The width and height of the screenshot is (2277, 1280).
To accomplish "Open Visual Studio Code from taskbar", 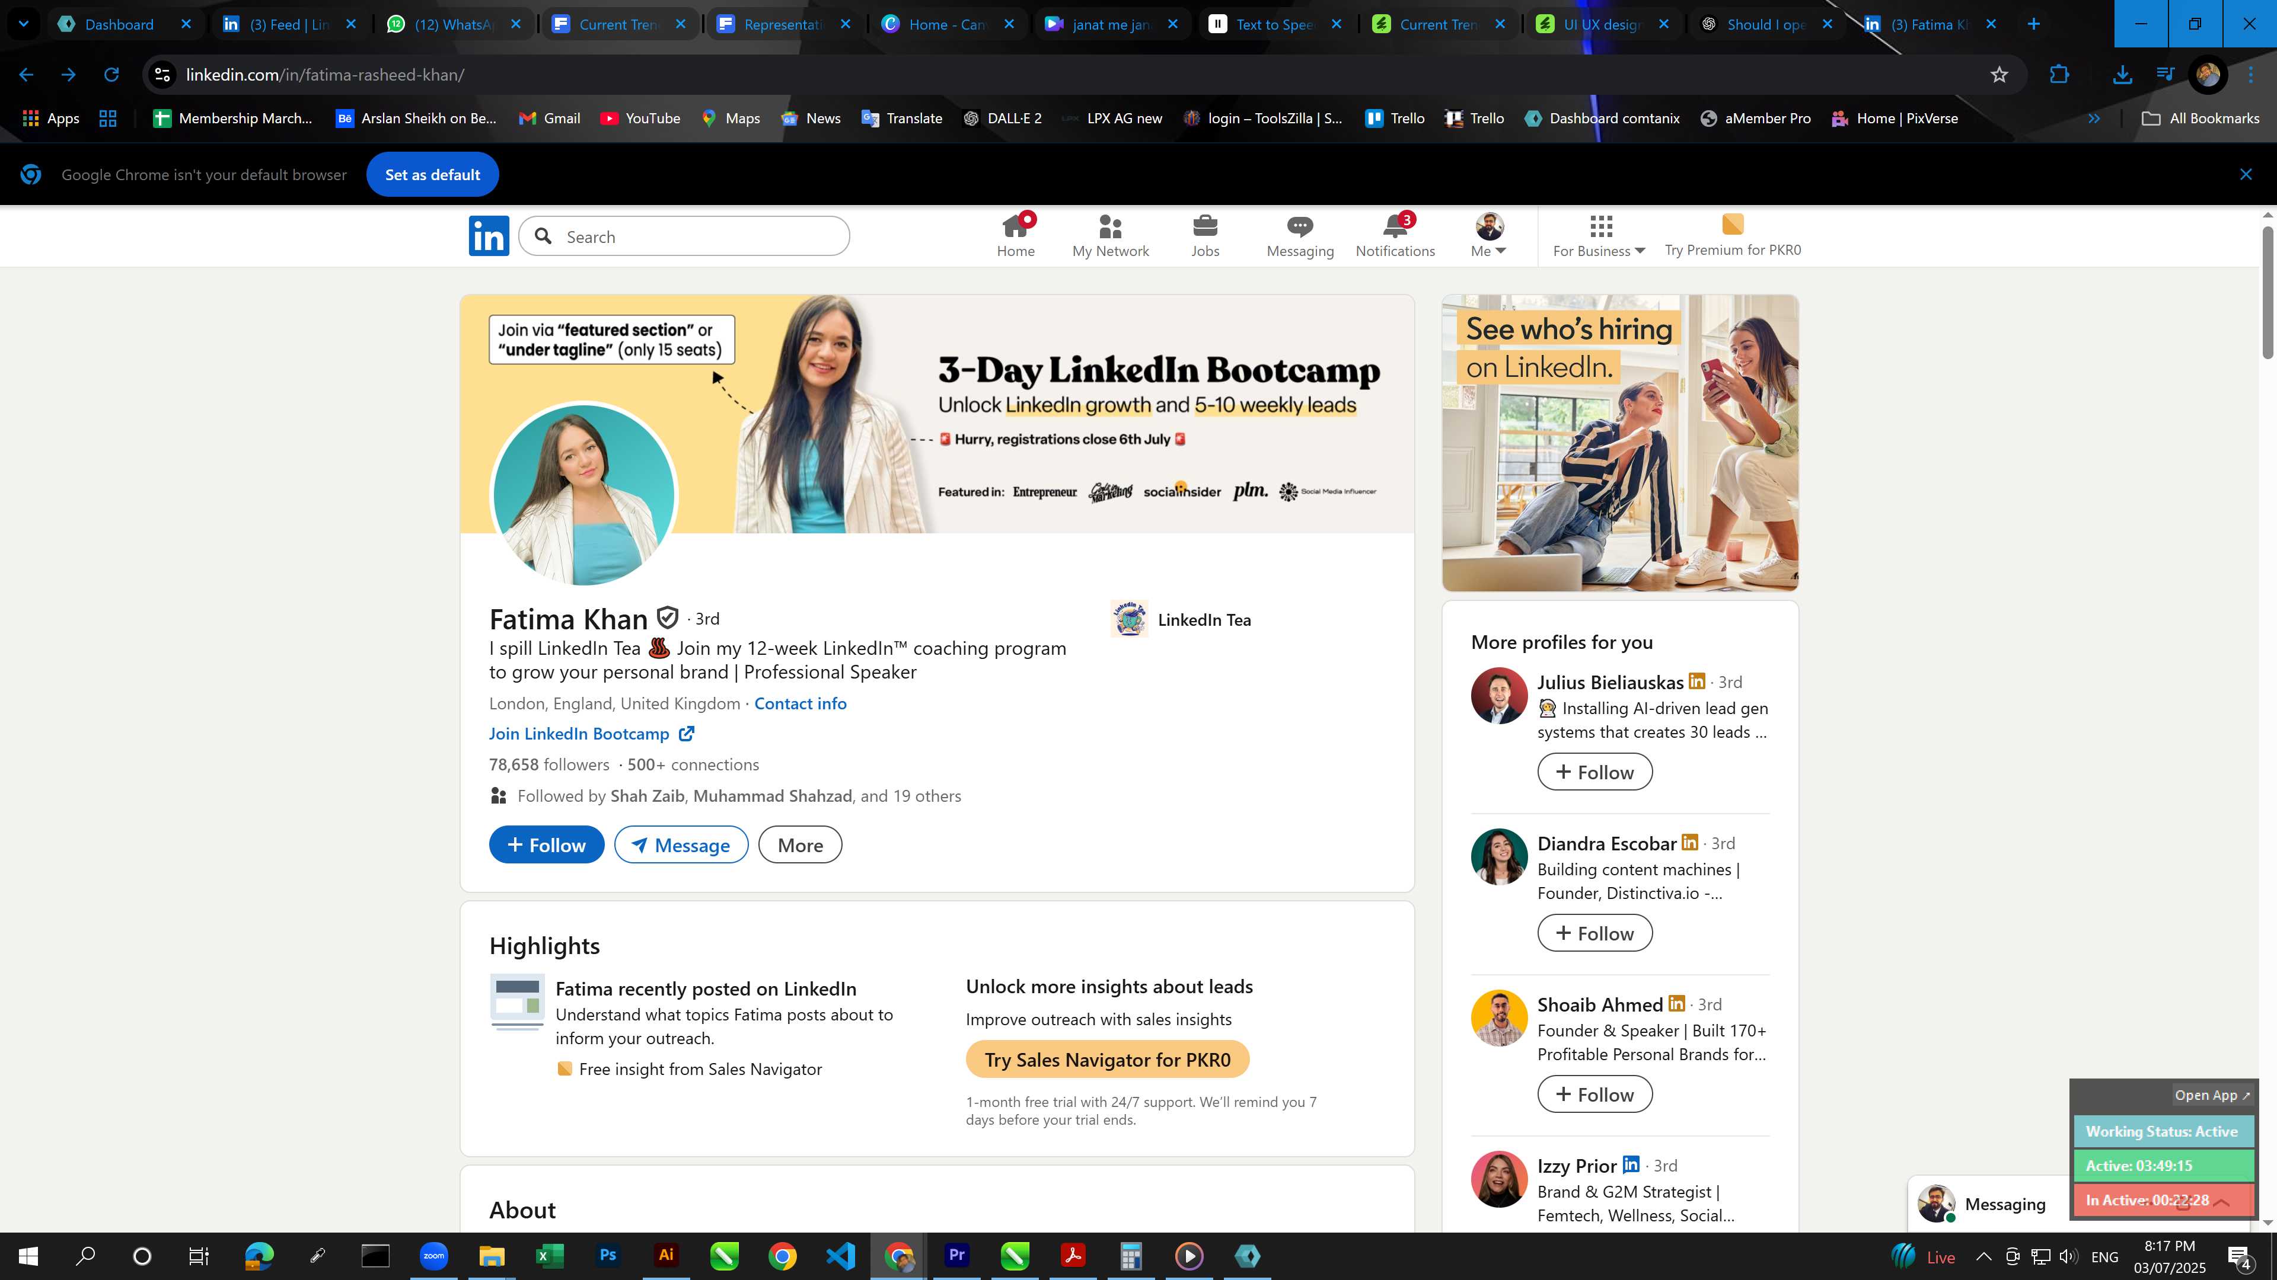I will 841,1255.
